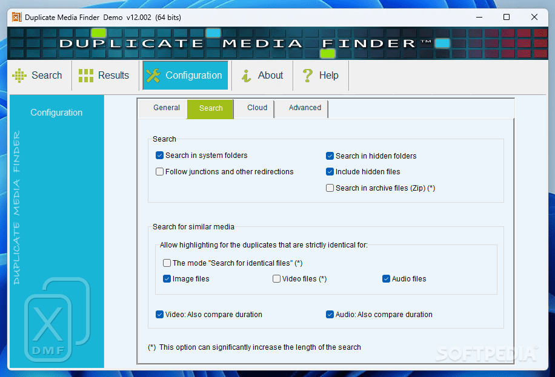Maximize the Duplicate Media Finder window
Image resolution: width=555 pixels, height=377 pixels.
coord(507,17)
